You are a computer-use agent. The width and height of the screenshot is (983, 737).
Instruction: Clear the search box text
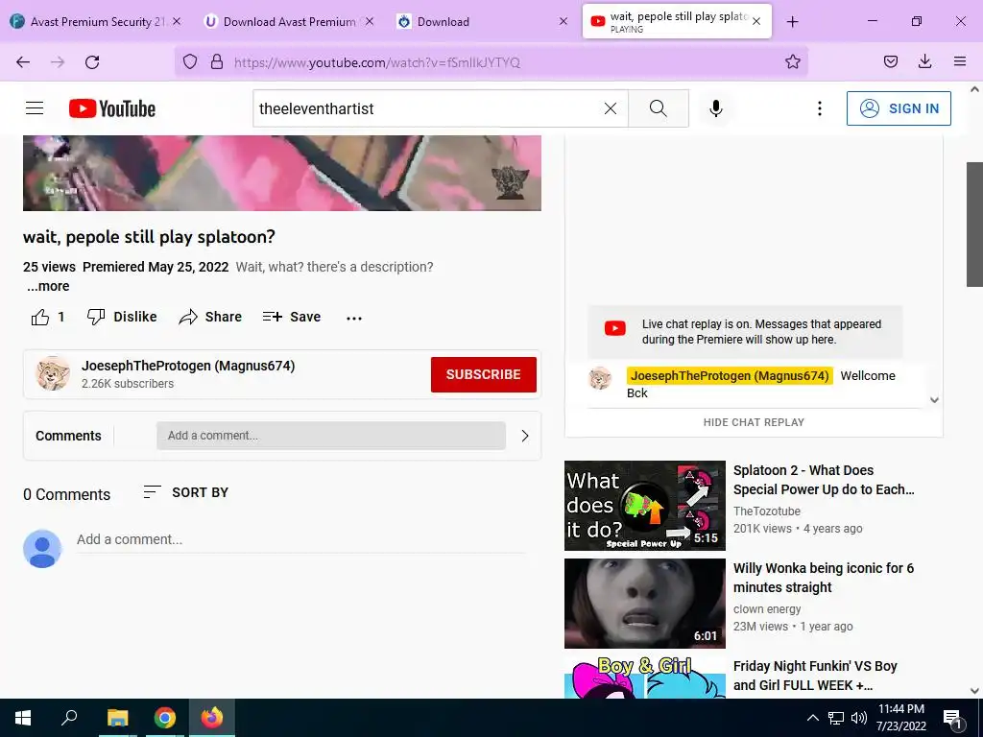point(610,108)
